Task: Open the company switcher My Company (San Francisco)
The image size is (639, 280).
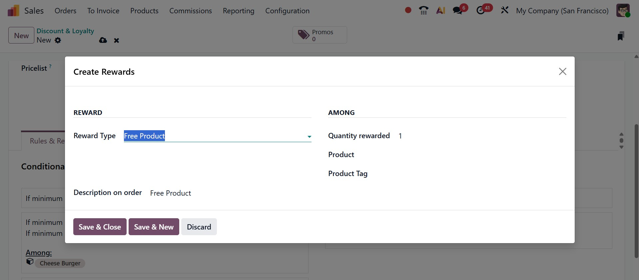Action: click(562, 11)
